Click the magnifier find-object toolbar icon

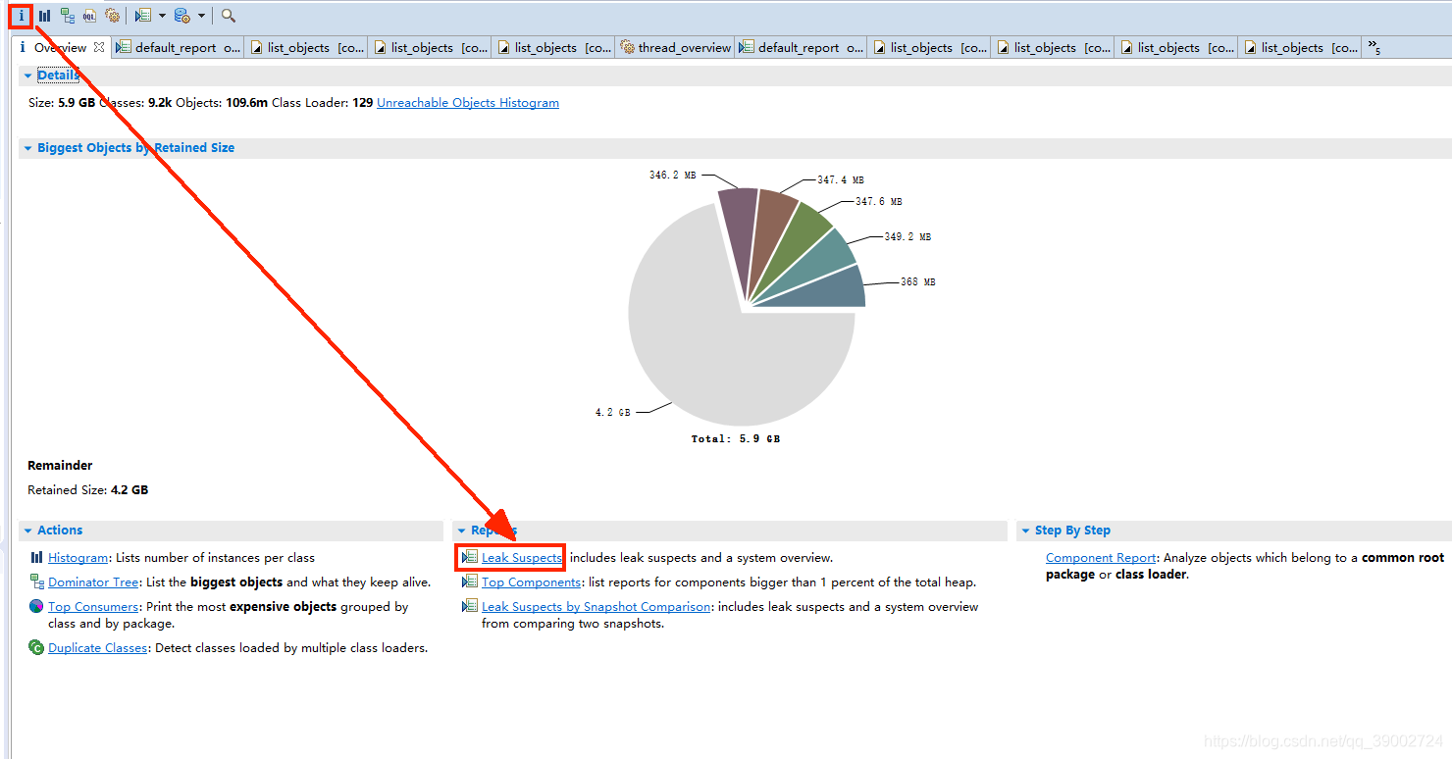point(228,16)
